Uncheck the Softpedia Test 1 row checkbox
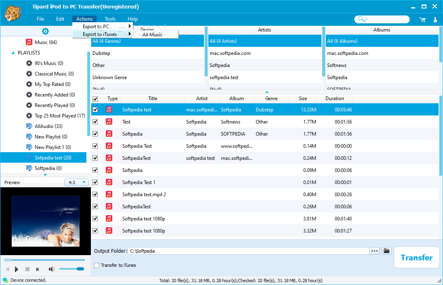Screen dimensions: 443x285 click(x=95, y=182)
